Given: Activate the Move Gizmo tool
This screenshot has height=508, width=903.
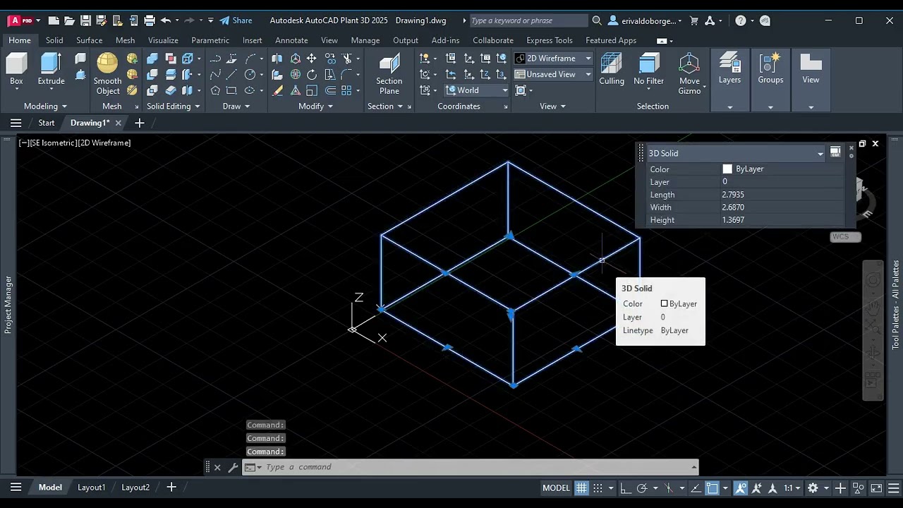Looking at the screenshot, I should pos(689,74).
